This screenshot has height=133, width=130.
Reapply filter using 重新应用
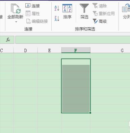(104, 14)
